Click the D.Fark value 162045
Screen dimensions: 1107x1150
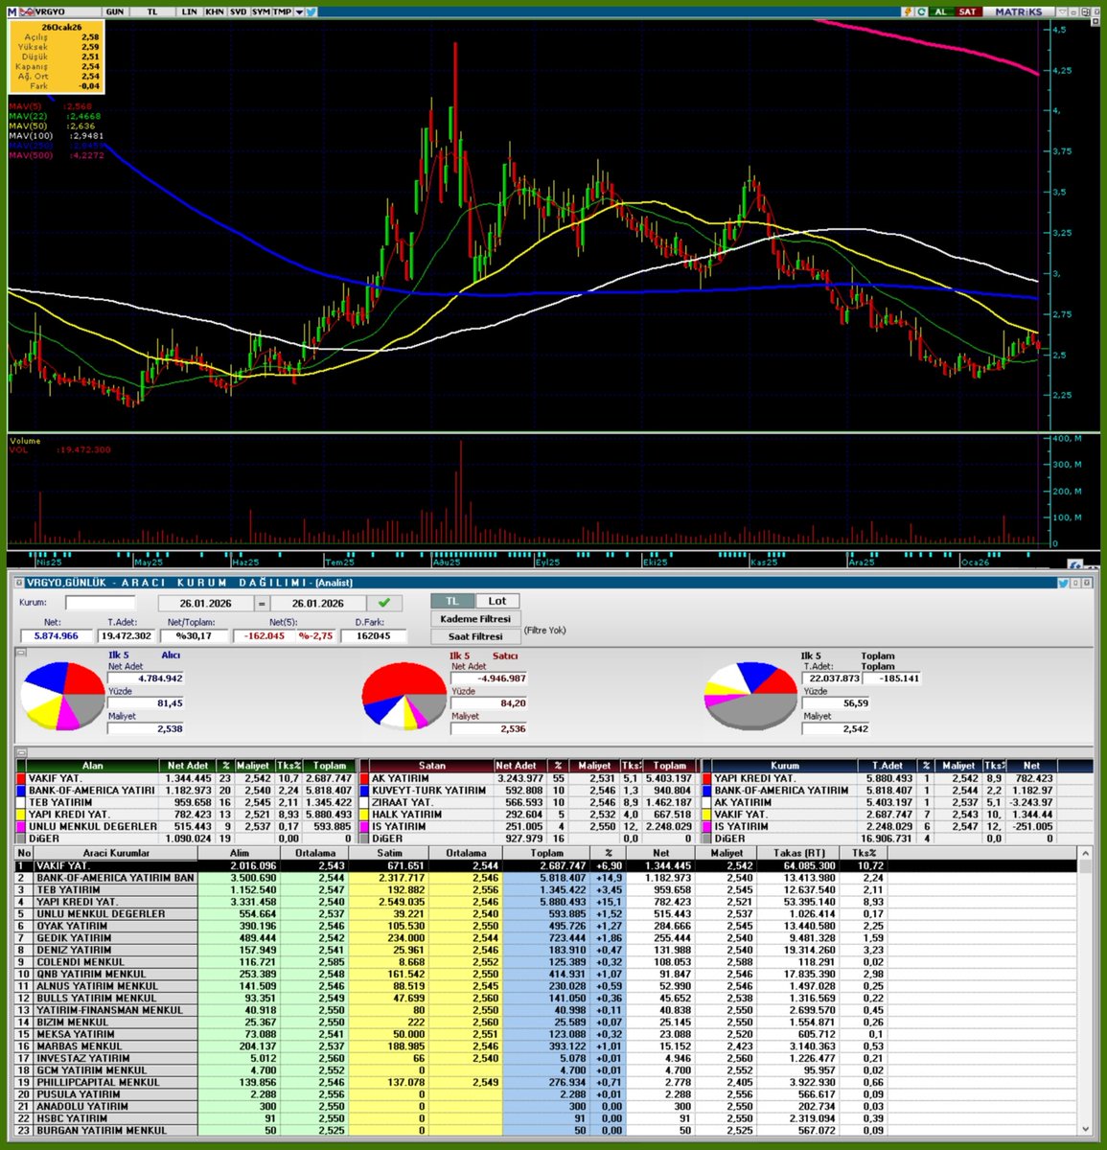tap(372, 636)
